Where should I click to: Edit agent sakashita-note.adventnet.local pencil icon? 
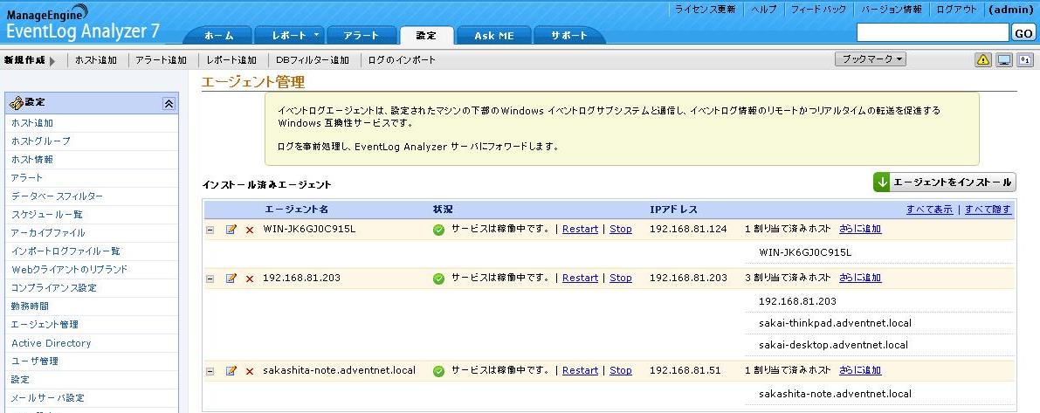point(231,370)
